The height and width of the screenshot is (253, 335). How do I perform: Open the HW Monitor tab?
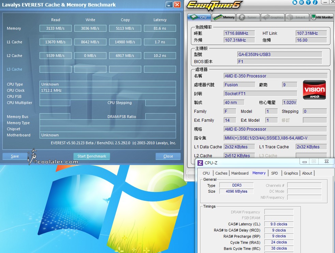pyautogui.click(x=322, y=17)
